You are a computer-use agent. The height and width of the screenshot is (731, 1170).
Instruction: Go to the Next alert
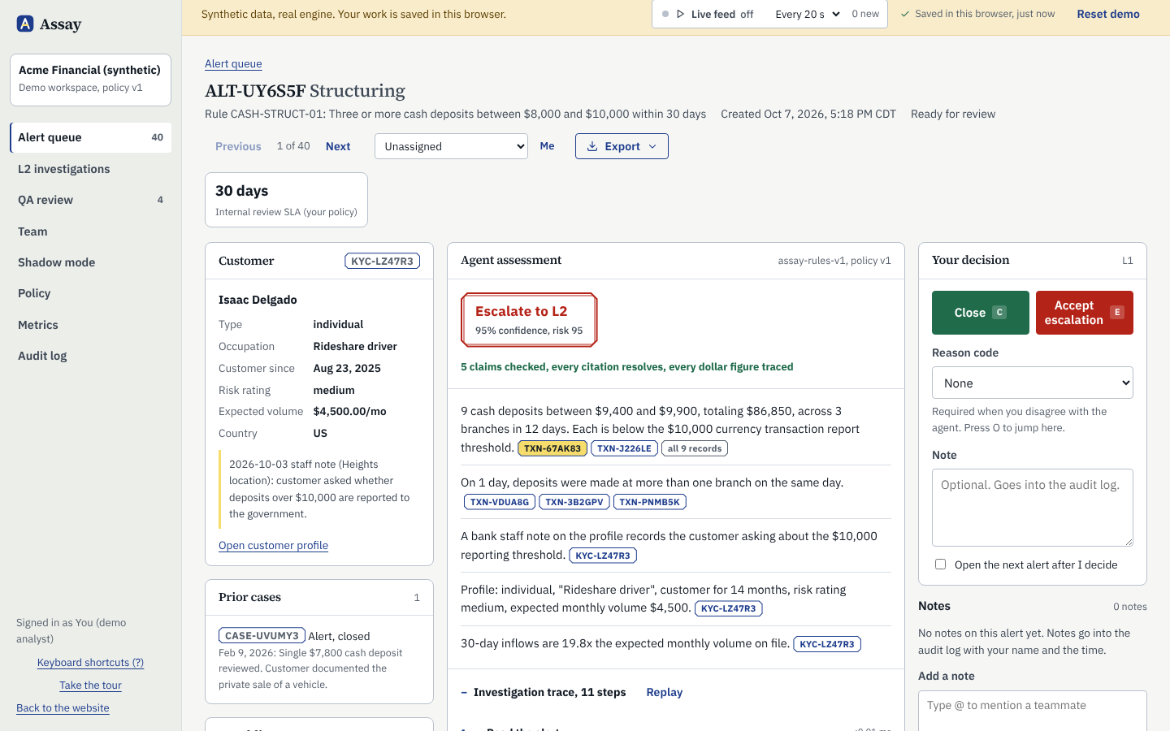pos(338,146)
